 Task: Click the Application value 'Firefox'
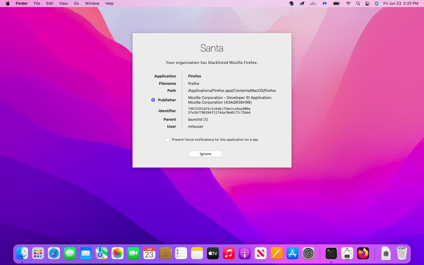coord(195,76)
